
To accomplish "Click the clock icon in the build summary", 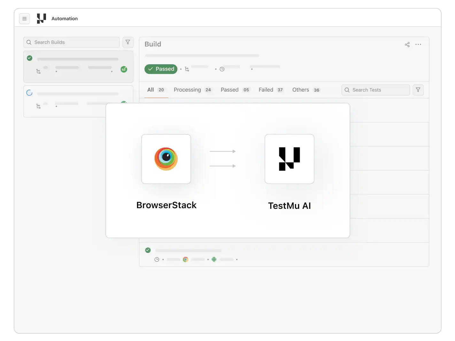I will click(222, 69).
